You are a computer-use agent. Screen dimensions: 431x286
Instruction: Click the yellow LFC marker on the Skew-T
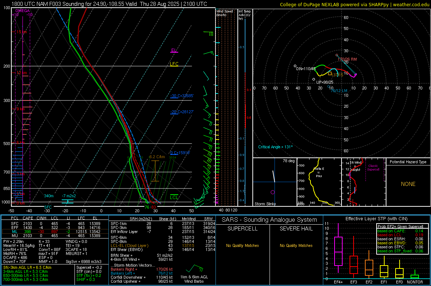[174, 64]
